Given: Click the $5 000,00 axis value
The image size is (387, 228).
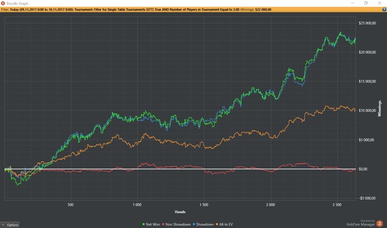Looking at the screenshot, I should (367, 140).
